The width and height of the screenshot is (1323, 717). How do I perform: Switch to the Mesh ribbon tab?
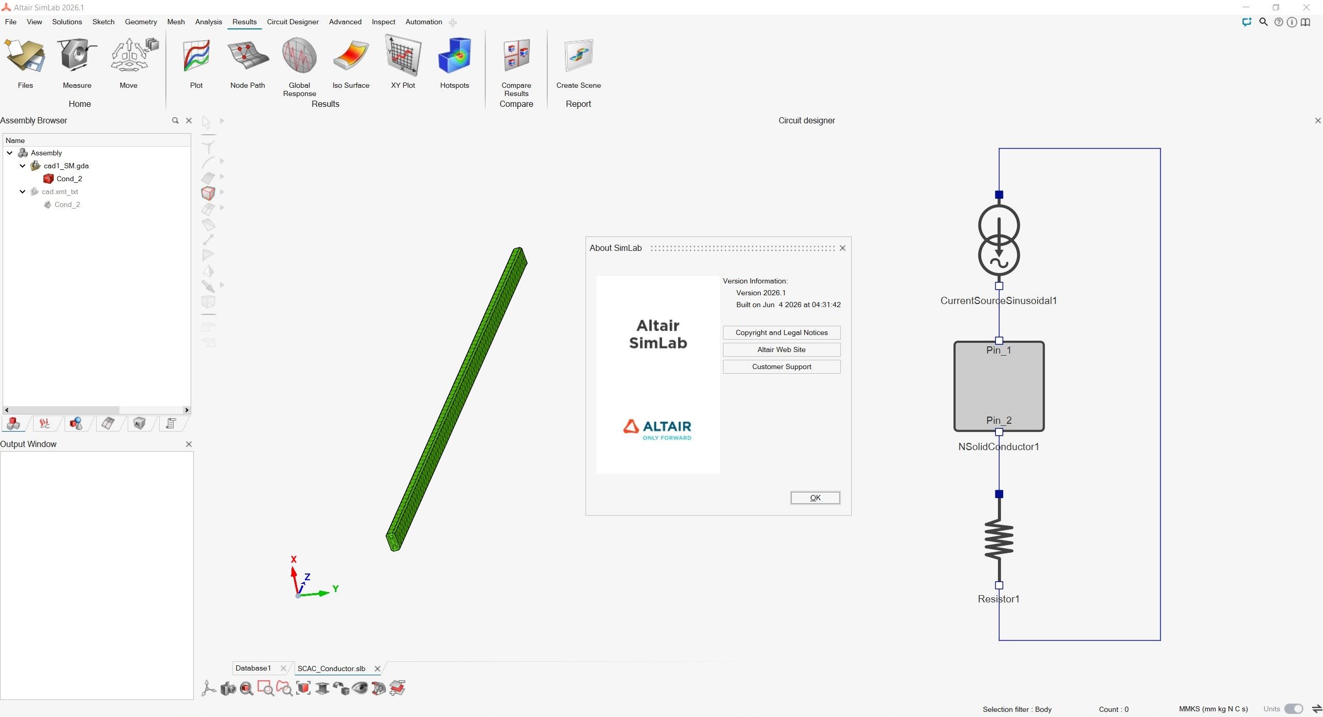coord(176,22)
